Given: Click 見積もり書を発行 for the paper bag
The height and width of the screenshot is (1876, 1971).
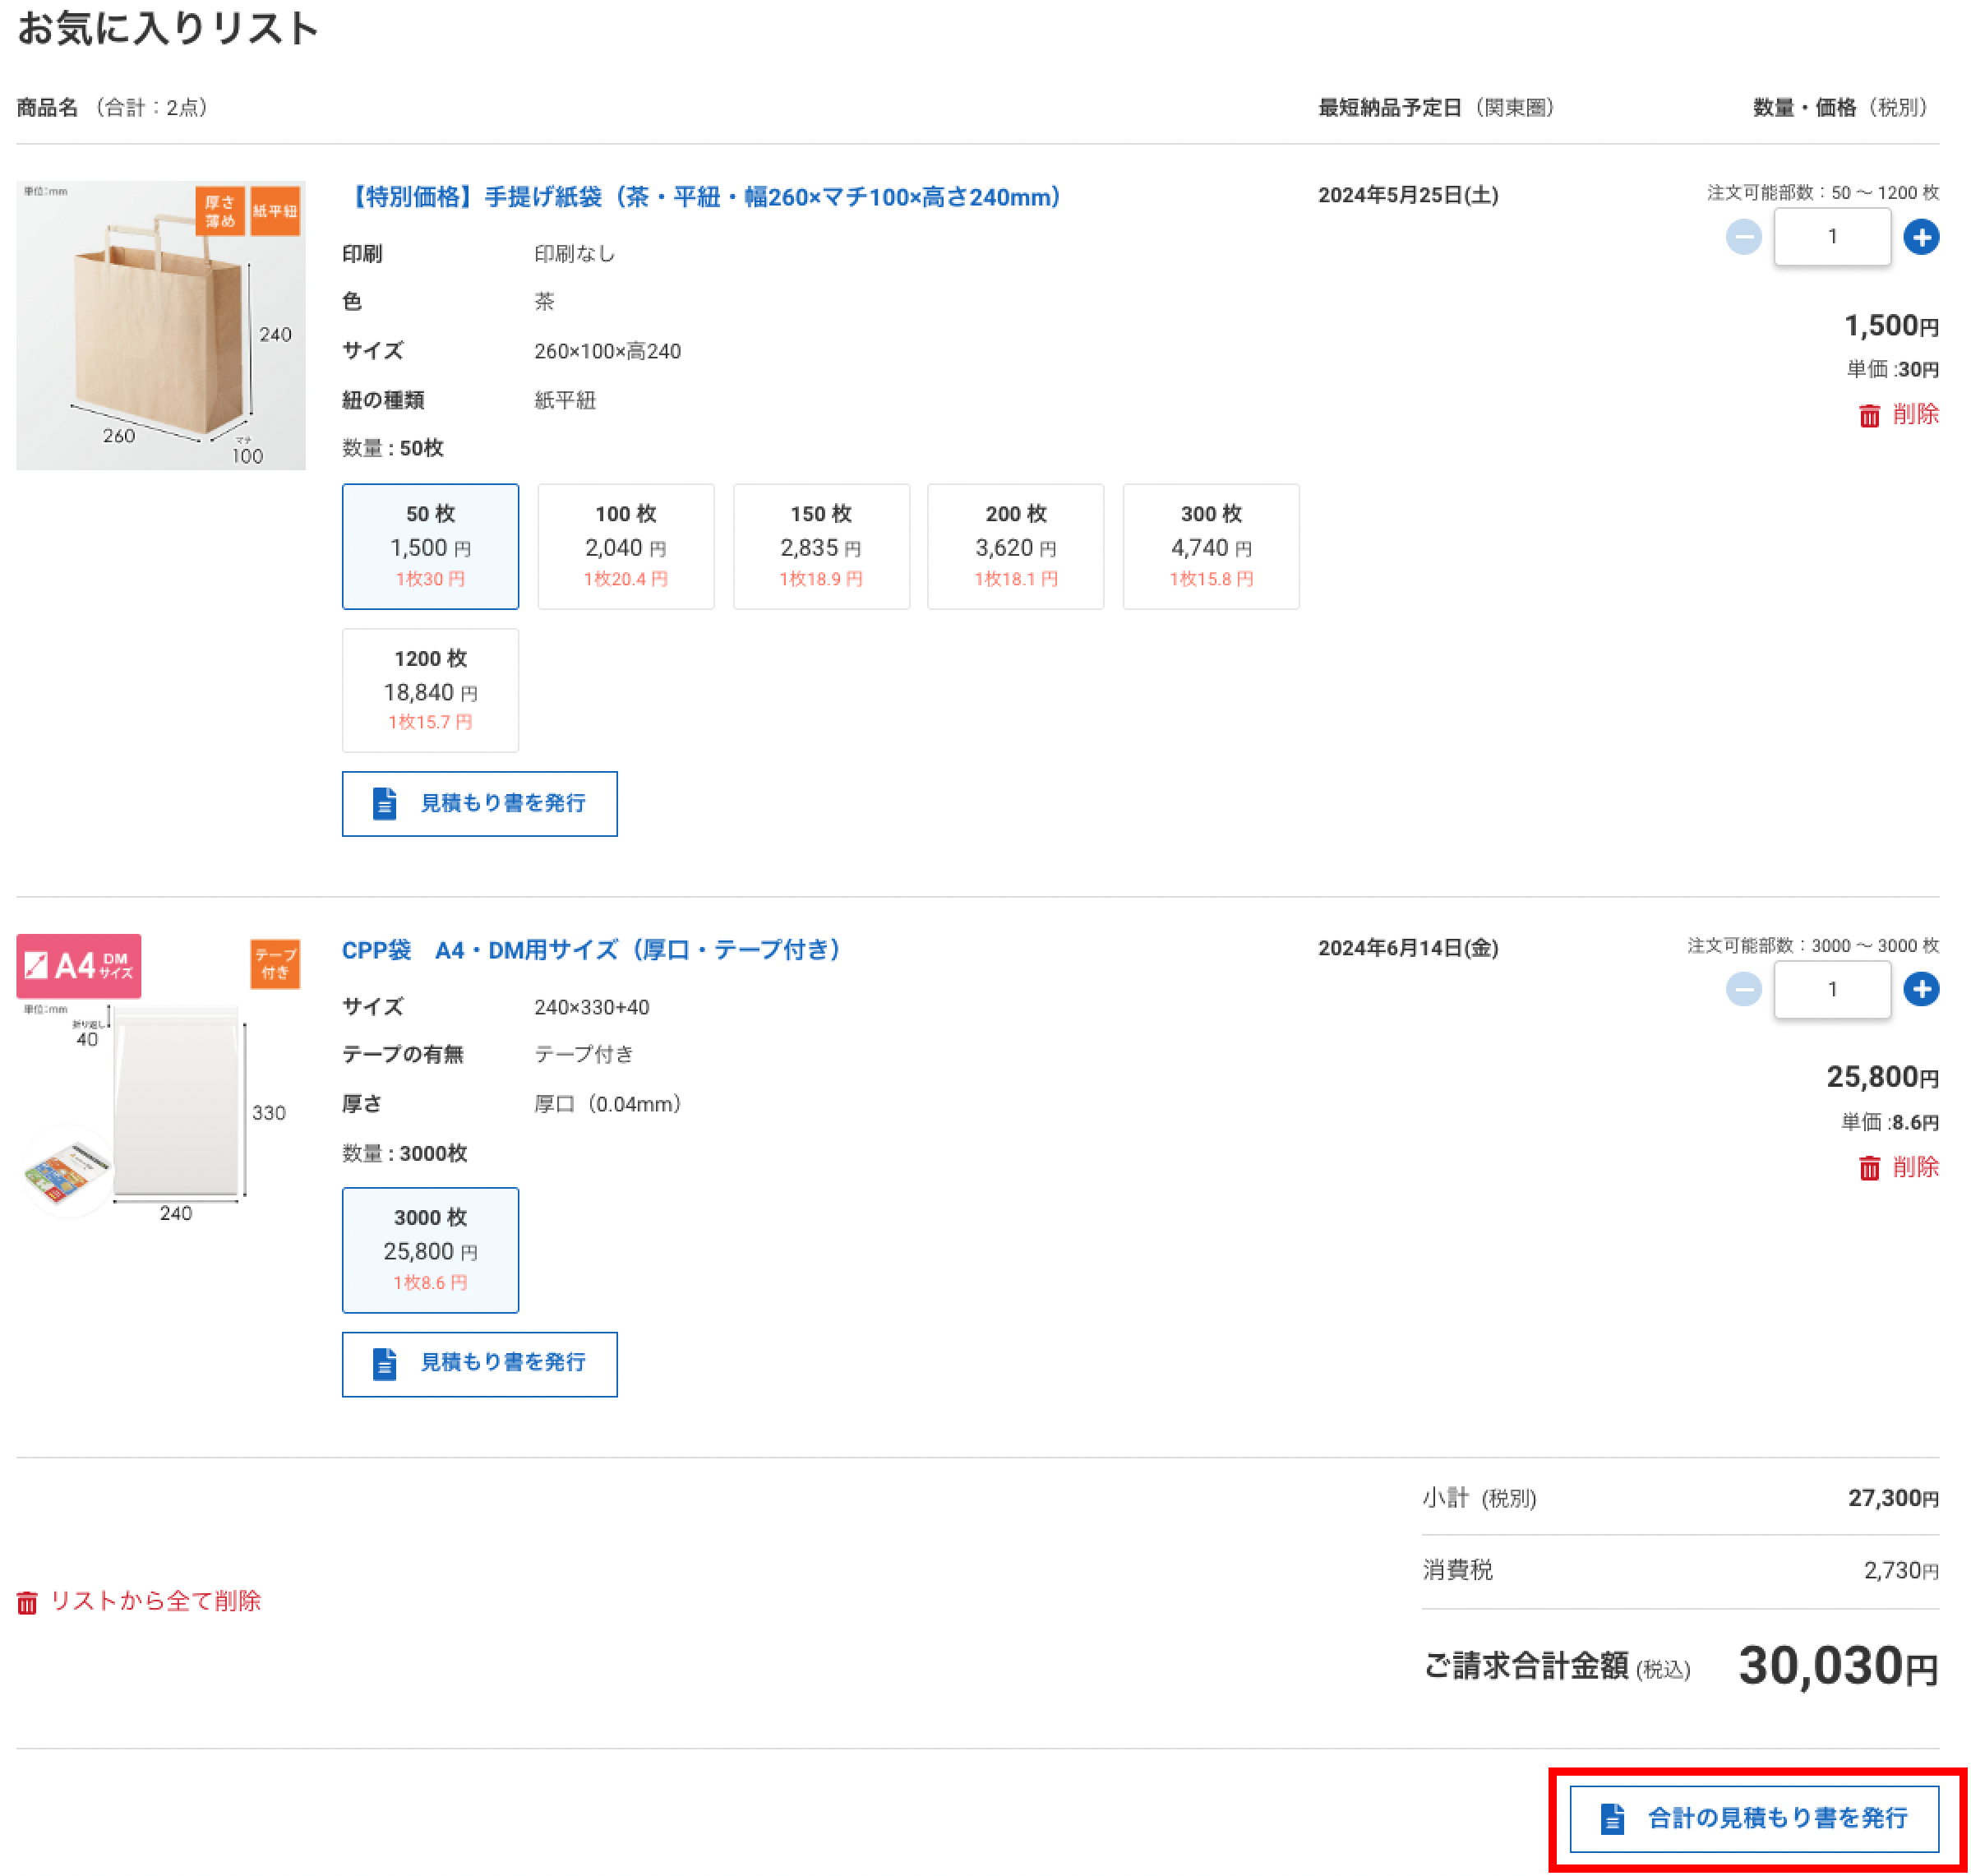Looking at the screenshot, I should pos(480,803).
